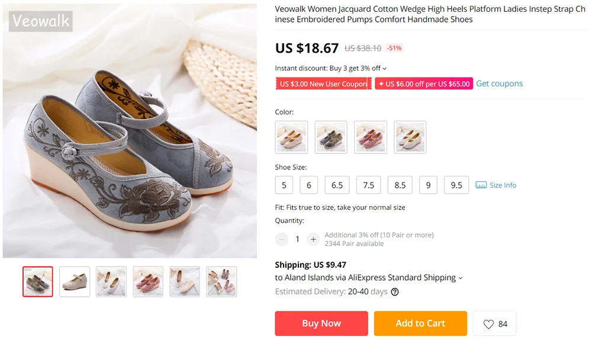Click the delivery help question mark icon
The height and width of the screenshot is (340, 592).
pyautogui.click(x=395, y=292)
